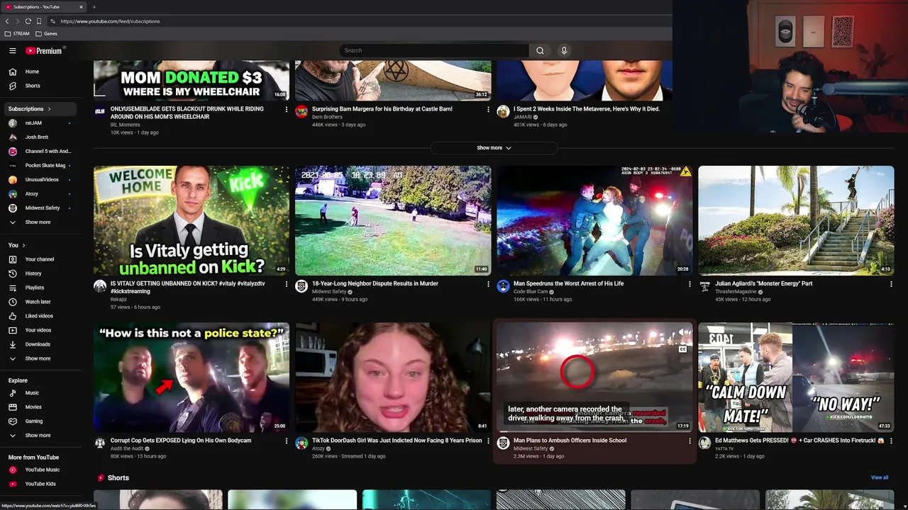Open Watch later list
908x510 pixels.
[x=40, y=302]
